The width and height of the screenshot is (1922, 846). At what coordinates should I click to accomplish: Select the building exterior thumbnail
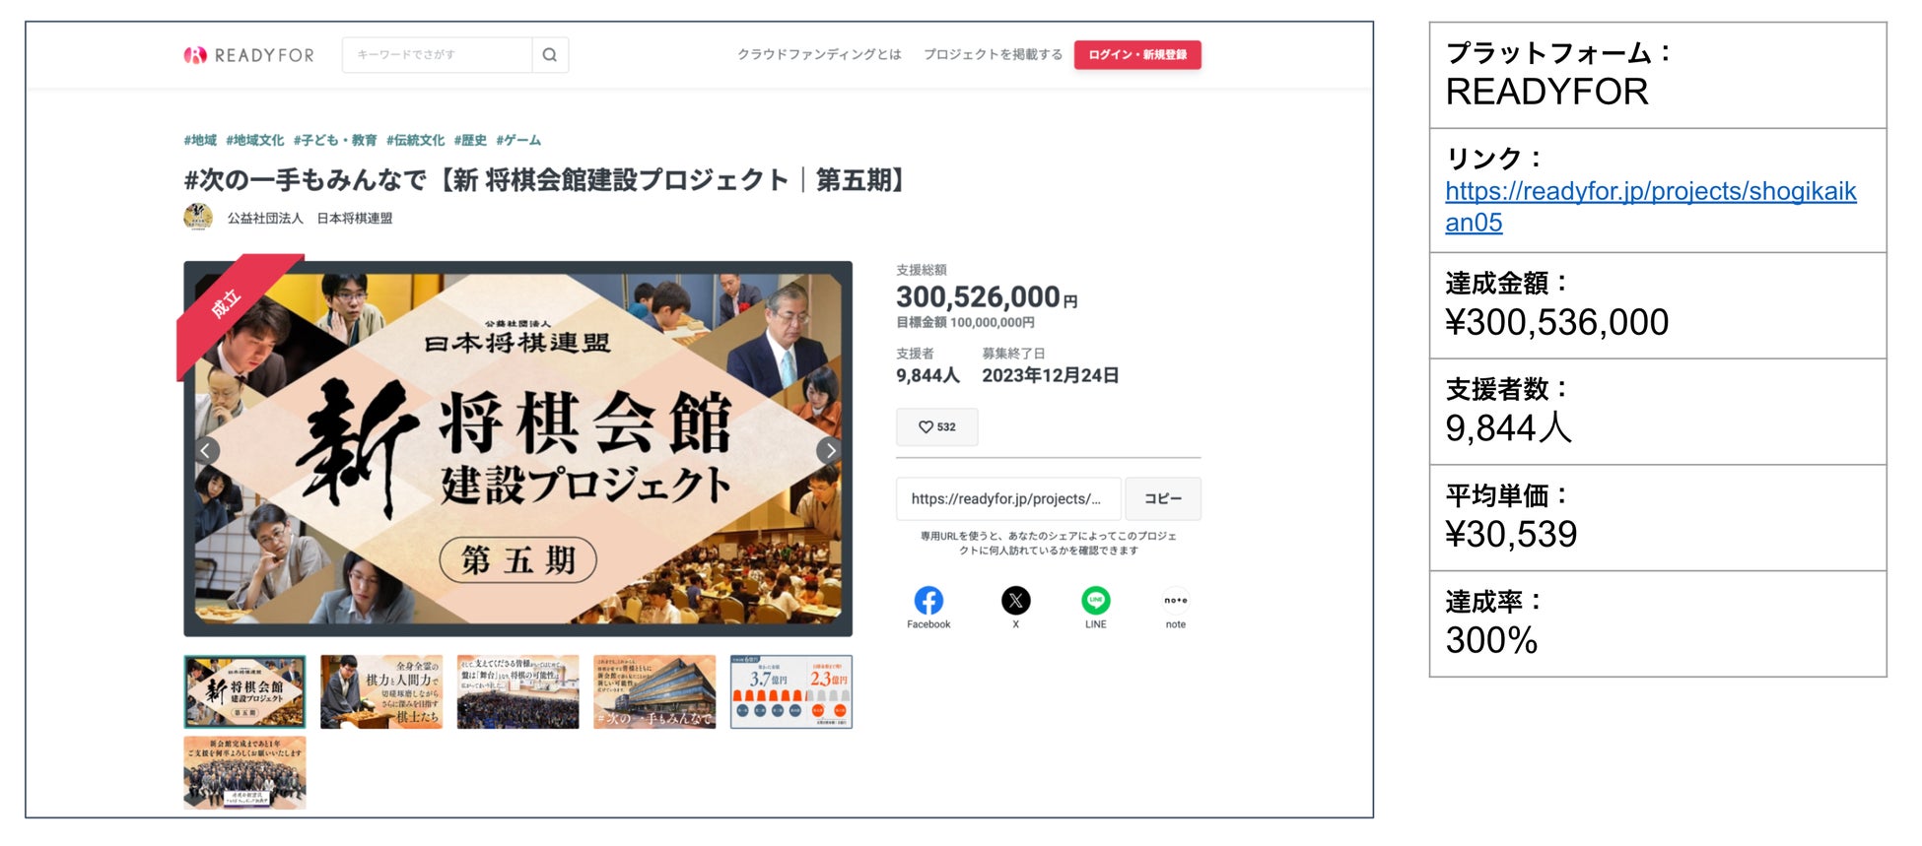coord(654,692)
